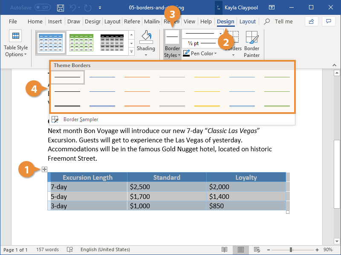This screenshot has width=341, height=255.
Task: Apply shading with the Shading icon
Action: pos(146,40)
